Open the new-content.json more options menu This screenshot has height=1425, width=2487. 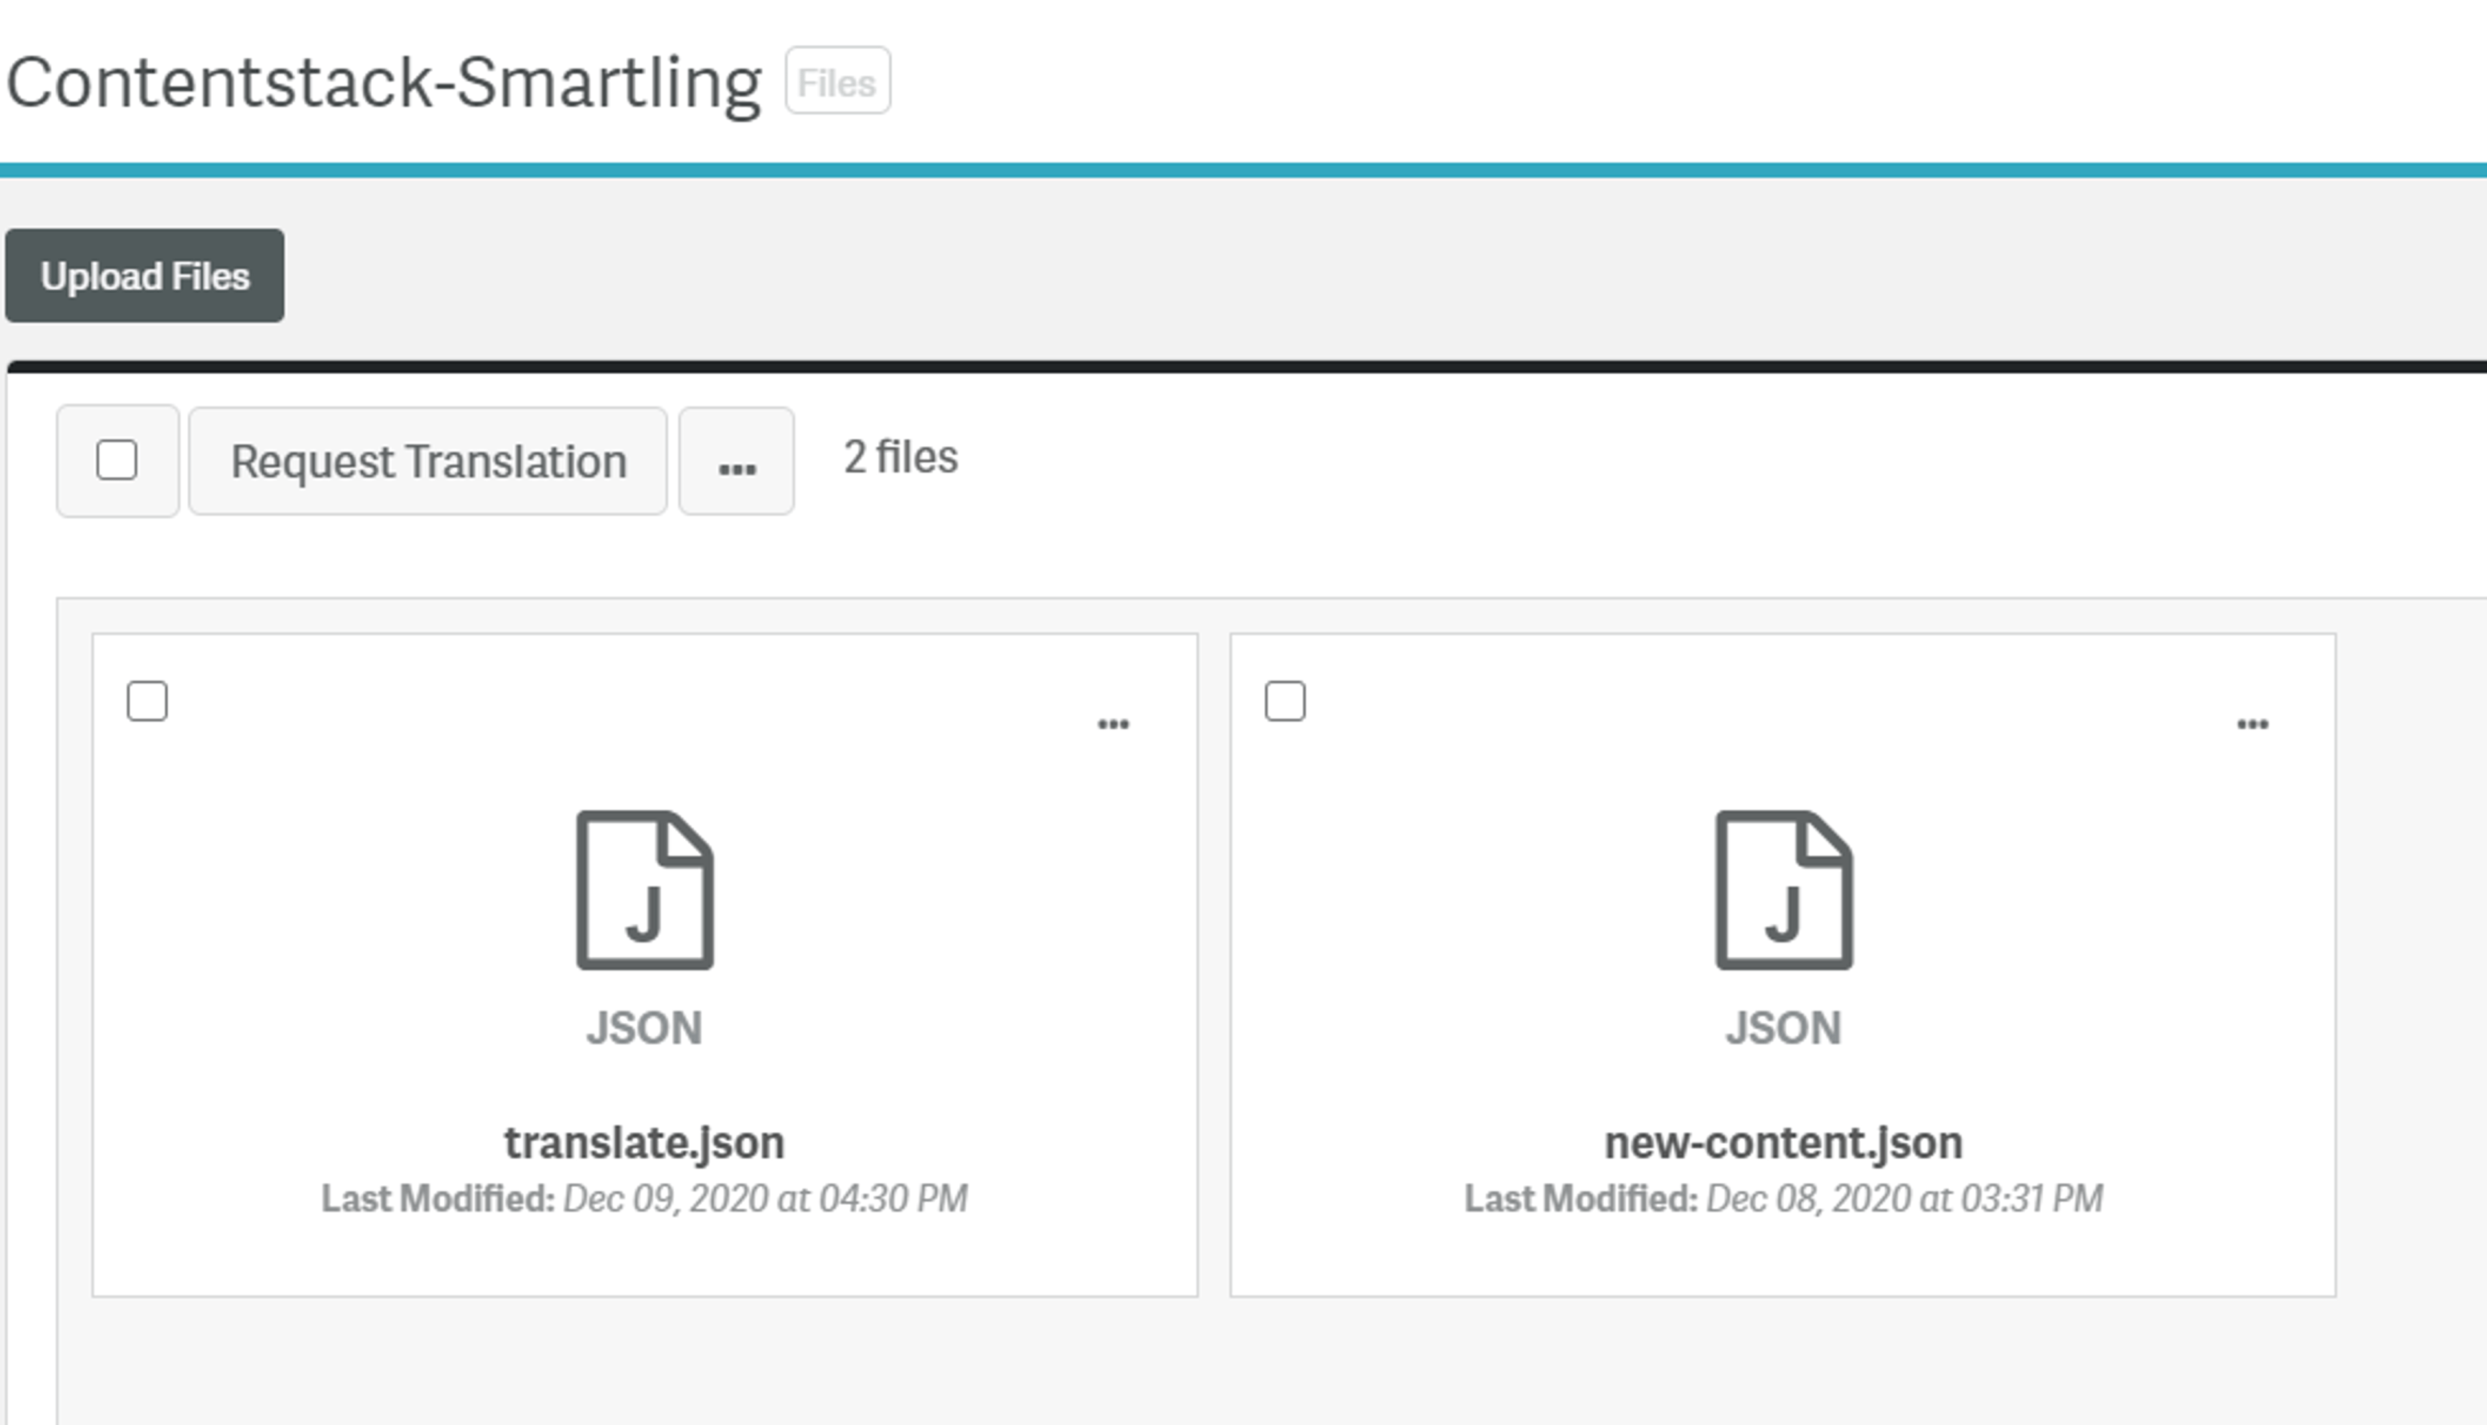[2252, 724]
